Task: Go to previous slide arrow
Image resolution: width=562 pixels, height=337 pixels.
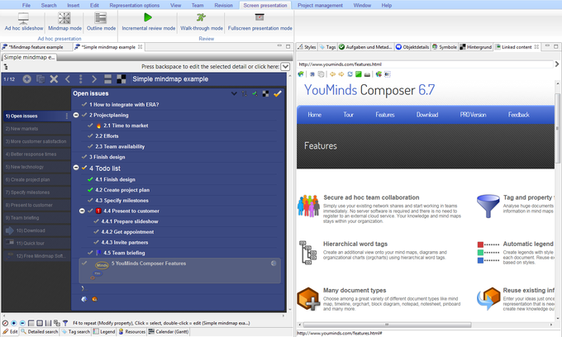Action: point(68,79)
